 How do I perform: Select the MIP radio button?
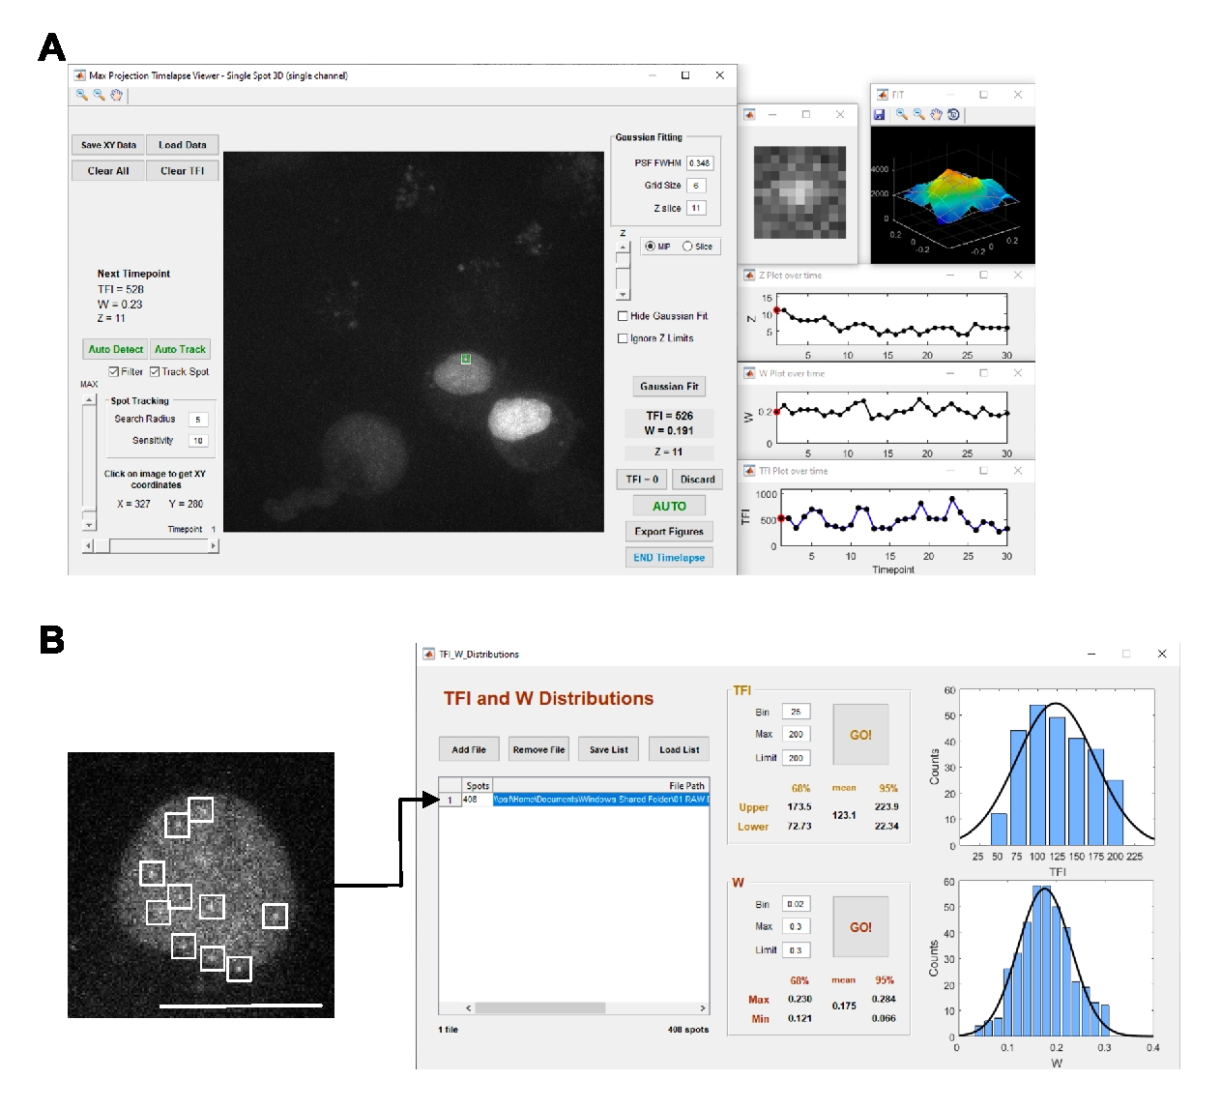[650, 247]
